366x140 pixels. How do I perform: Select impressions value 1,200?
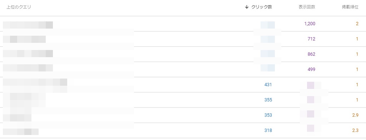[x=310, y=24]
